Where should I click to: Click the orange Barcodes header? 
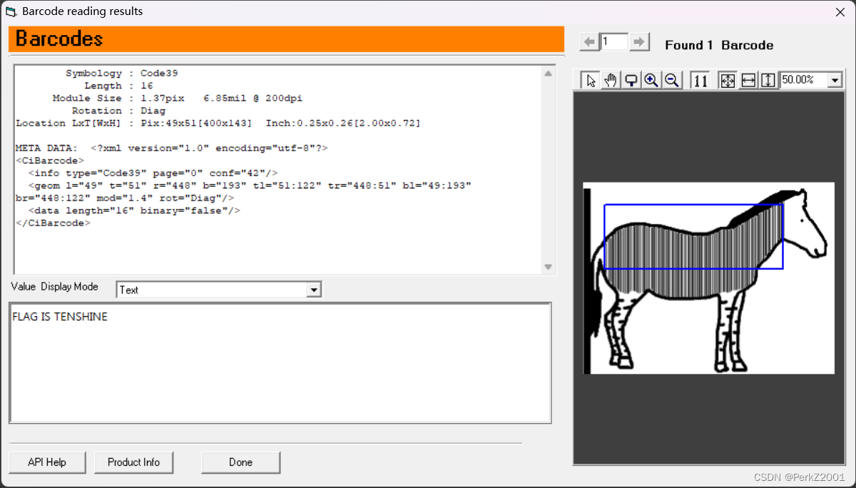tap(286, 39)
